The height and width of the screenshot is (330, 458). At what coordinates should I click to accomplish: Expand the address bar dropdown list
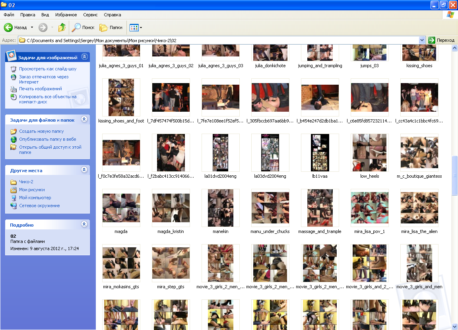click(x=422, y=40)
